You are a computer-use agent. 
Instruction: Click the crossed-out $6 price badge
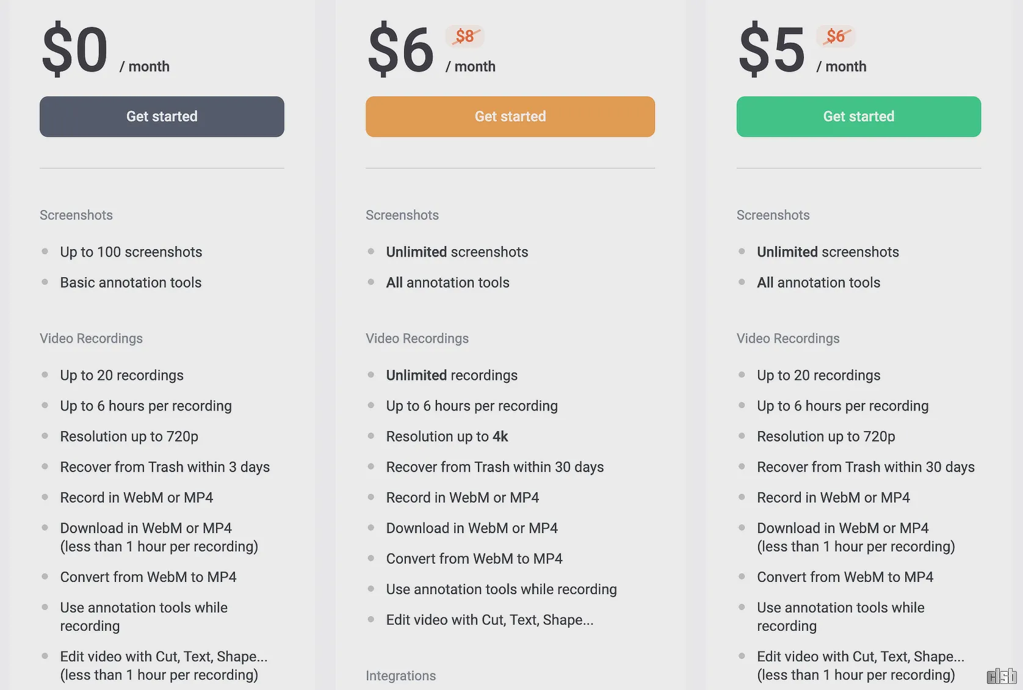[x=836, y=36]
